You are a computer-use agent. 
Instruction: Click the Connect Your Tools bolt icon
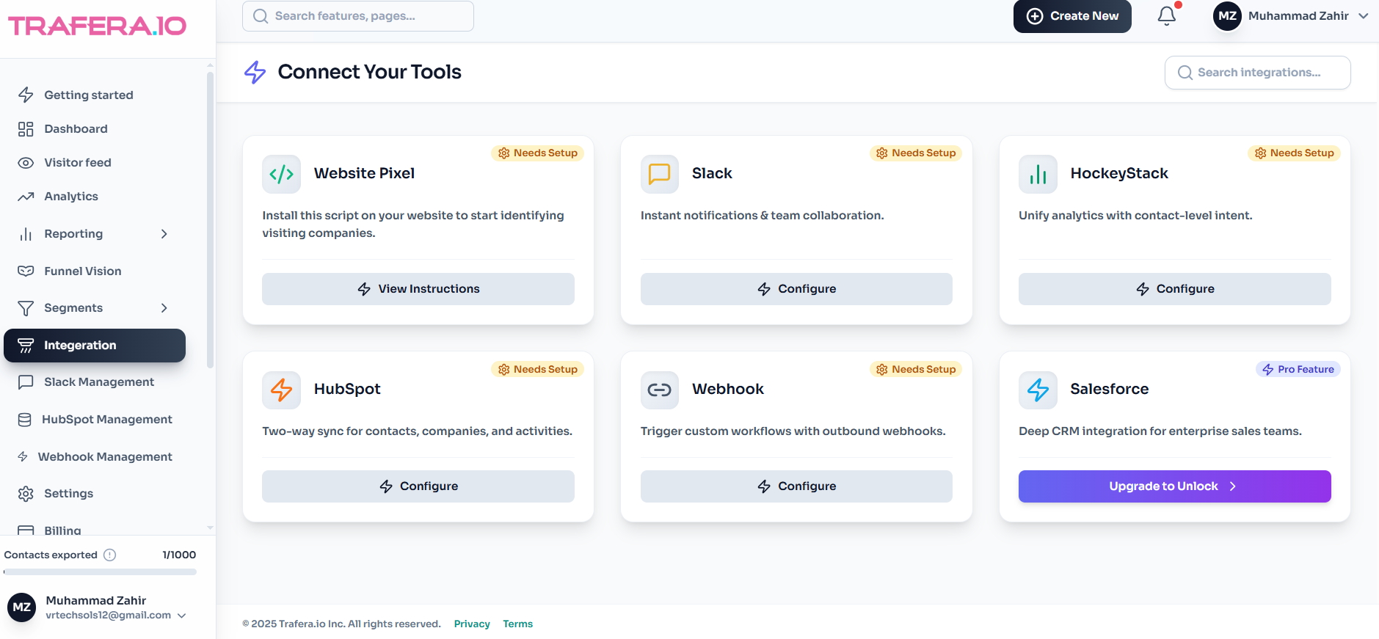[255, 72]
